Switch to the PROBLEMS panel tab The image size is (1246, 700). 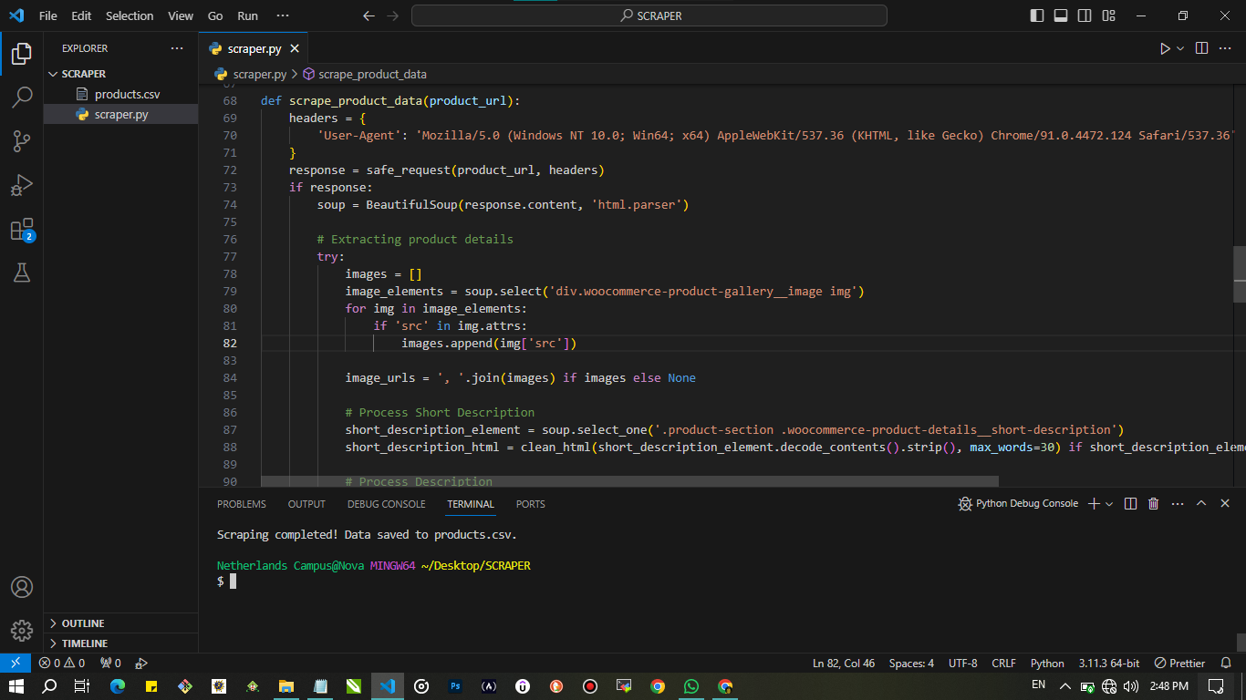click(242, 504)
